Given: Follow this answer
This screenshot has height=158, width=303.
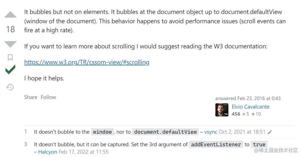Looking at the screenshot, I should (x=48, y=97).
